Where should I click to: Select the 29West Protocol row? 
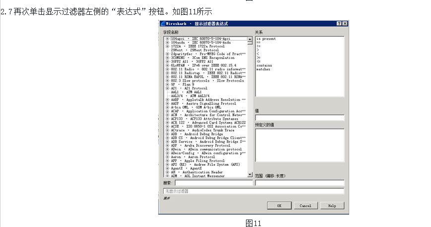pos(194,50)
